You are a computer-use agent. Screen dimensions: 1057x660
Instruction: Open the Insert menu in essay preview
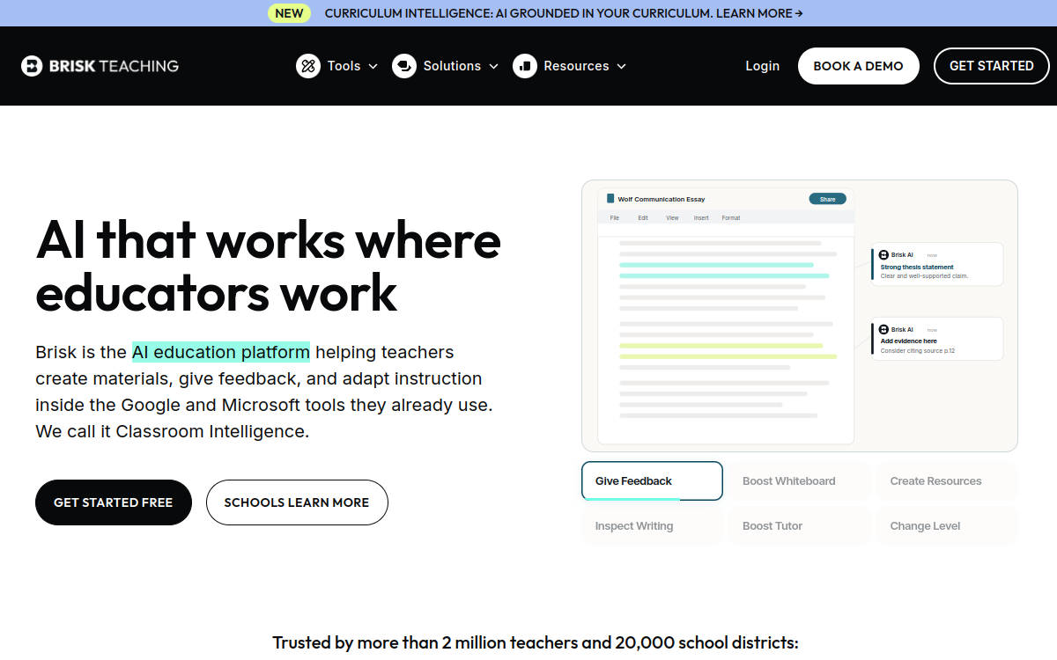[x=701, y=217]
